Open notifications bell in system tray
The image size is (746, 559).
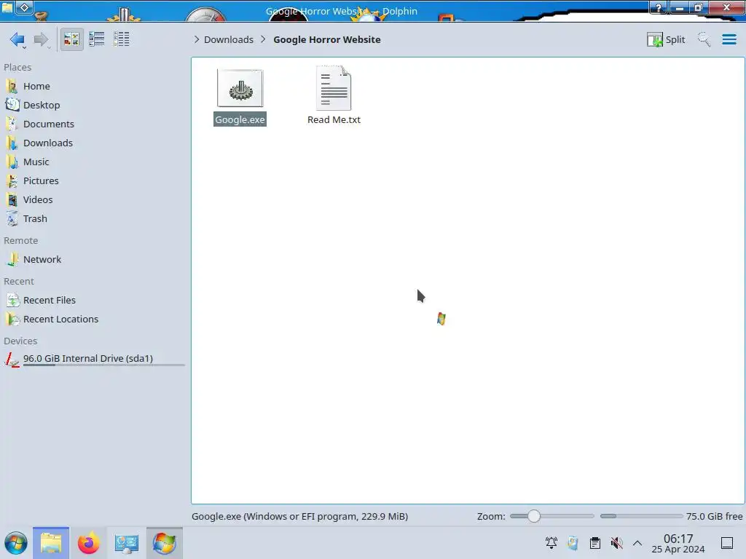pos(551,543)
